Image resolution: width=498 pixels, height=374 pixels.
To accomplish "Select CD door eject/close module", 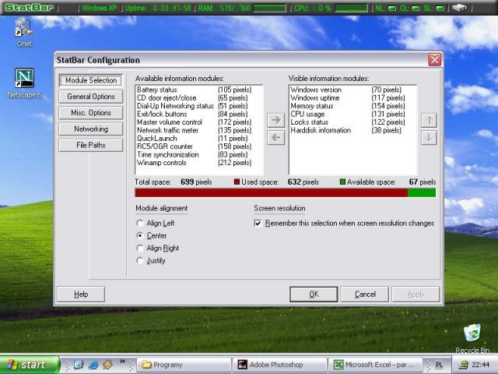I will coord(199,98).
